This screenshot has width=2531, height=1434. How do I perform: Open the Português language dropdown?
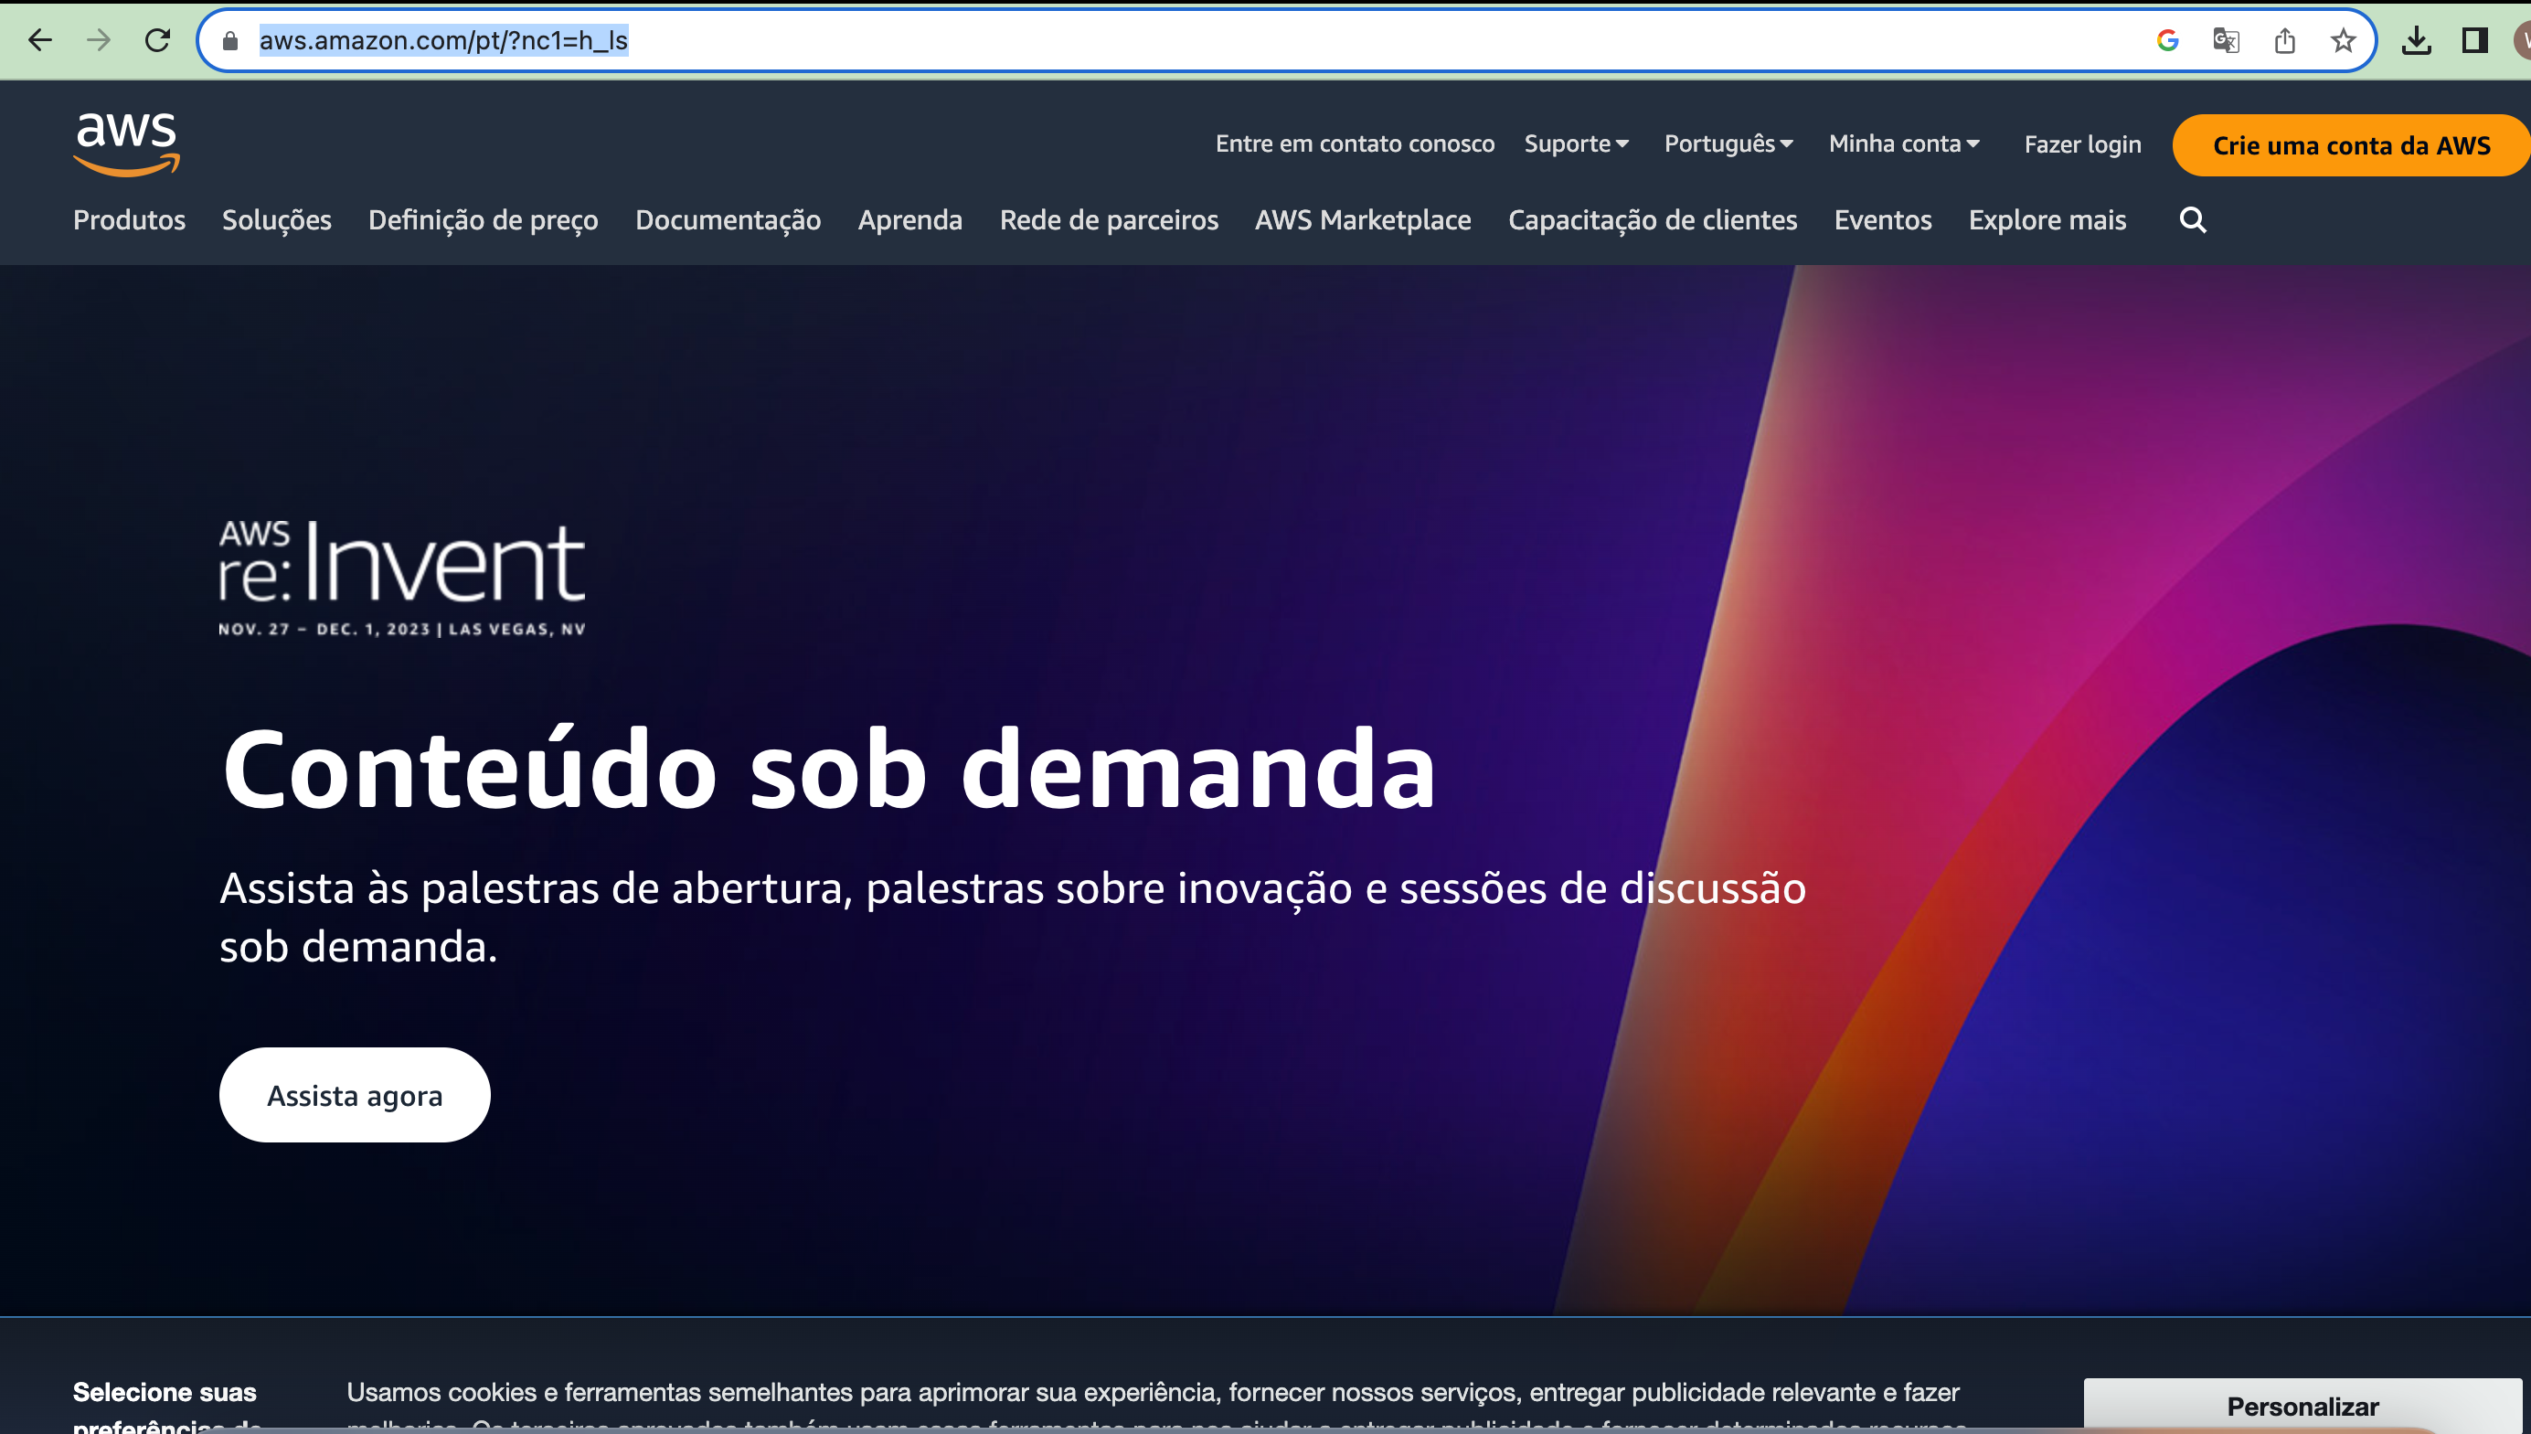[x=1728, y=143]
